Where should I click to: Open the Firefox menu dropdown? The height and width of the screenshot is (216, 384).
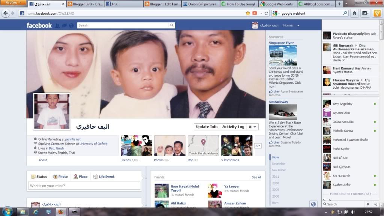[13, 3]
